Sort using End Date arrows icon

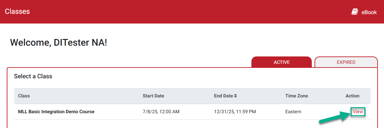click(x=235, y=96)
